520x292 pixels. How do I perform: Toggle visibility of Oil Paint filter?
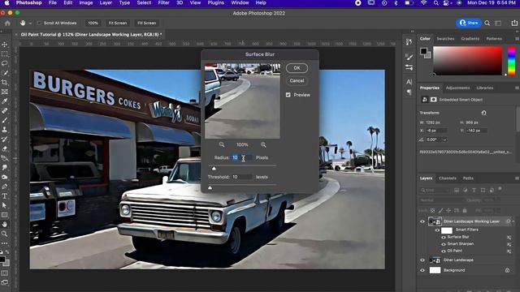(x=444, y=251)
